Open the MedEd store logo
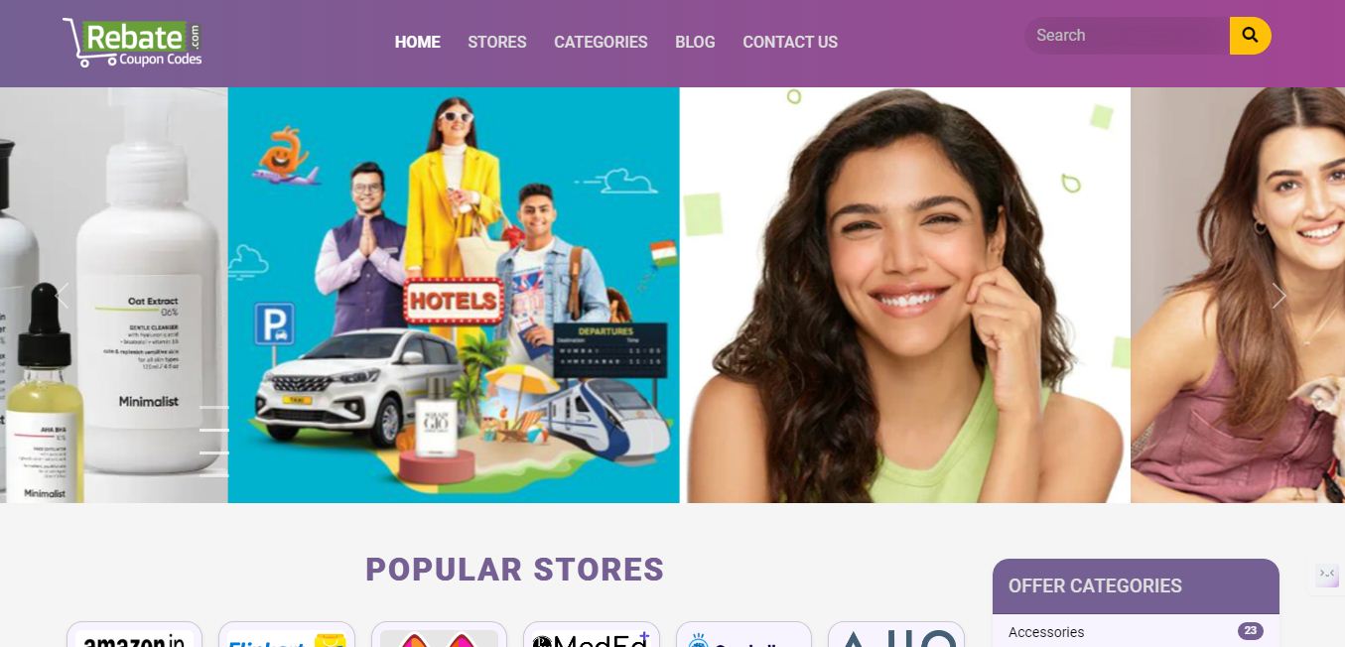The width and height of the screenshot is (1345, 647). (592, 635)
